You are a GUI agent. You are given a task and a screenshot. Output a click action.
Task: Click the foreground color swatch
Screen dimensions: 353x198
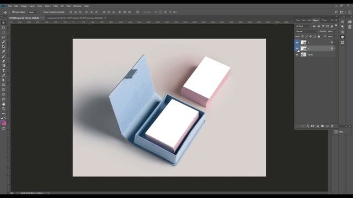2,122
